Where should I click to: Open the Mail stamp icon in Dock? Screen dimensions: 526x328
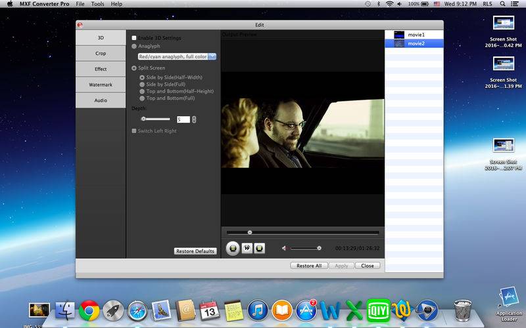click(x=161, y=310)
